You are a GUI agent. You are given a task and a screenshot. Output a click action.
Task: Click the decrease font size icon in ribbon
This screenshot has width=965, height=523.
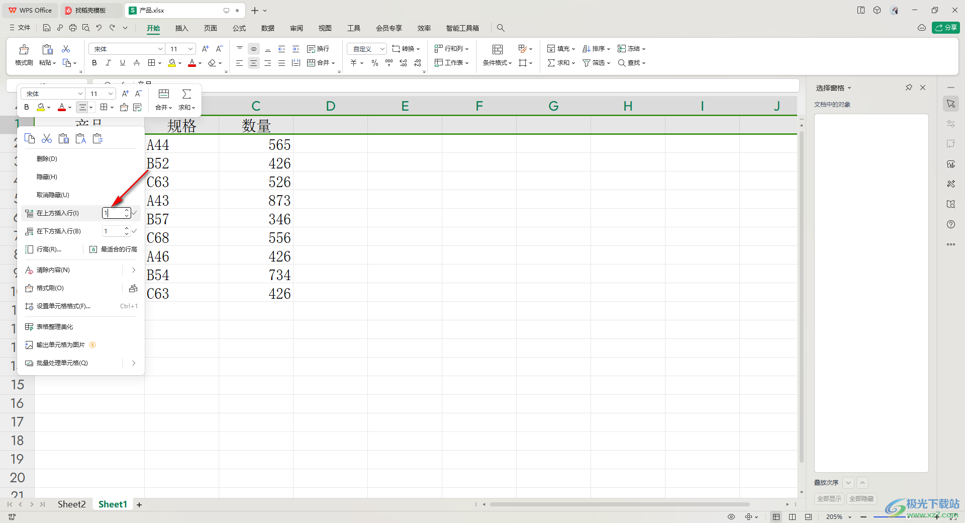[x=219, y=49]
